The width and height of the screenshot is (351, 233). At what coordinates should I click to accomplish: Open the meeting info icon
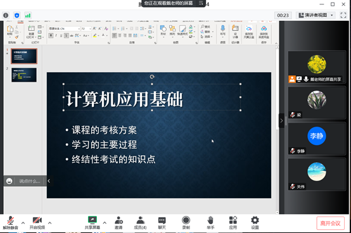[6, 15]
